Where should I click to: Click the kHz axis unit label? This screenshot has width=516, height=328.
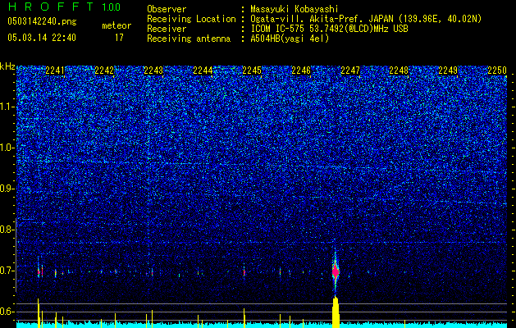[7, 66]
